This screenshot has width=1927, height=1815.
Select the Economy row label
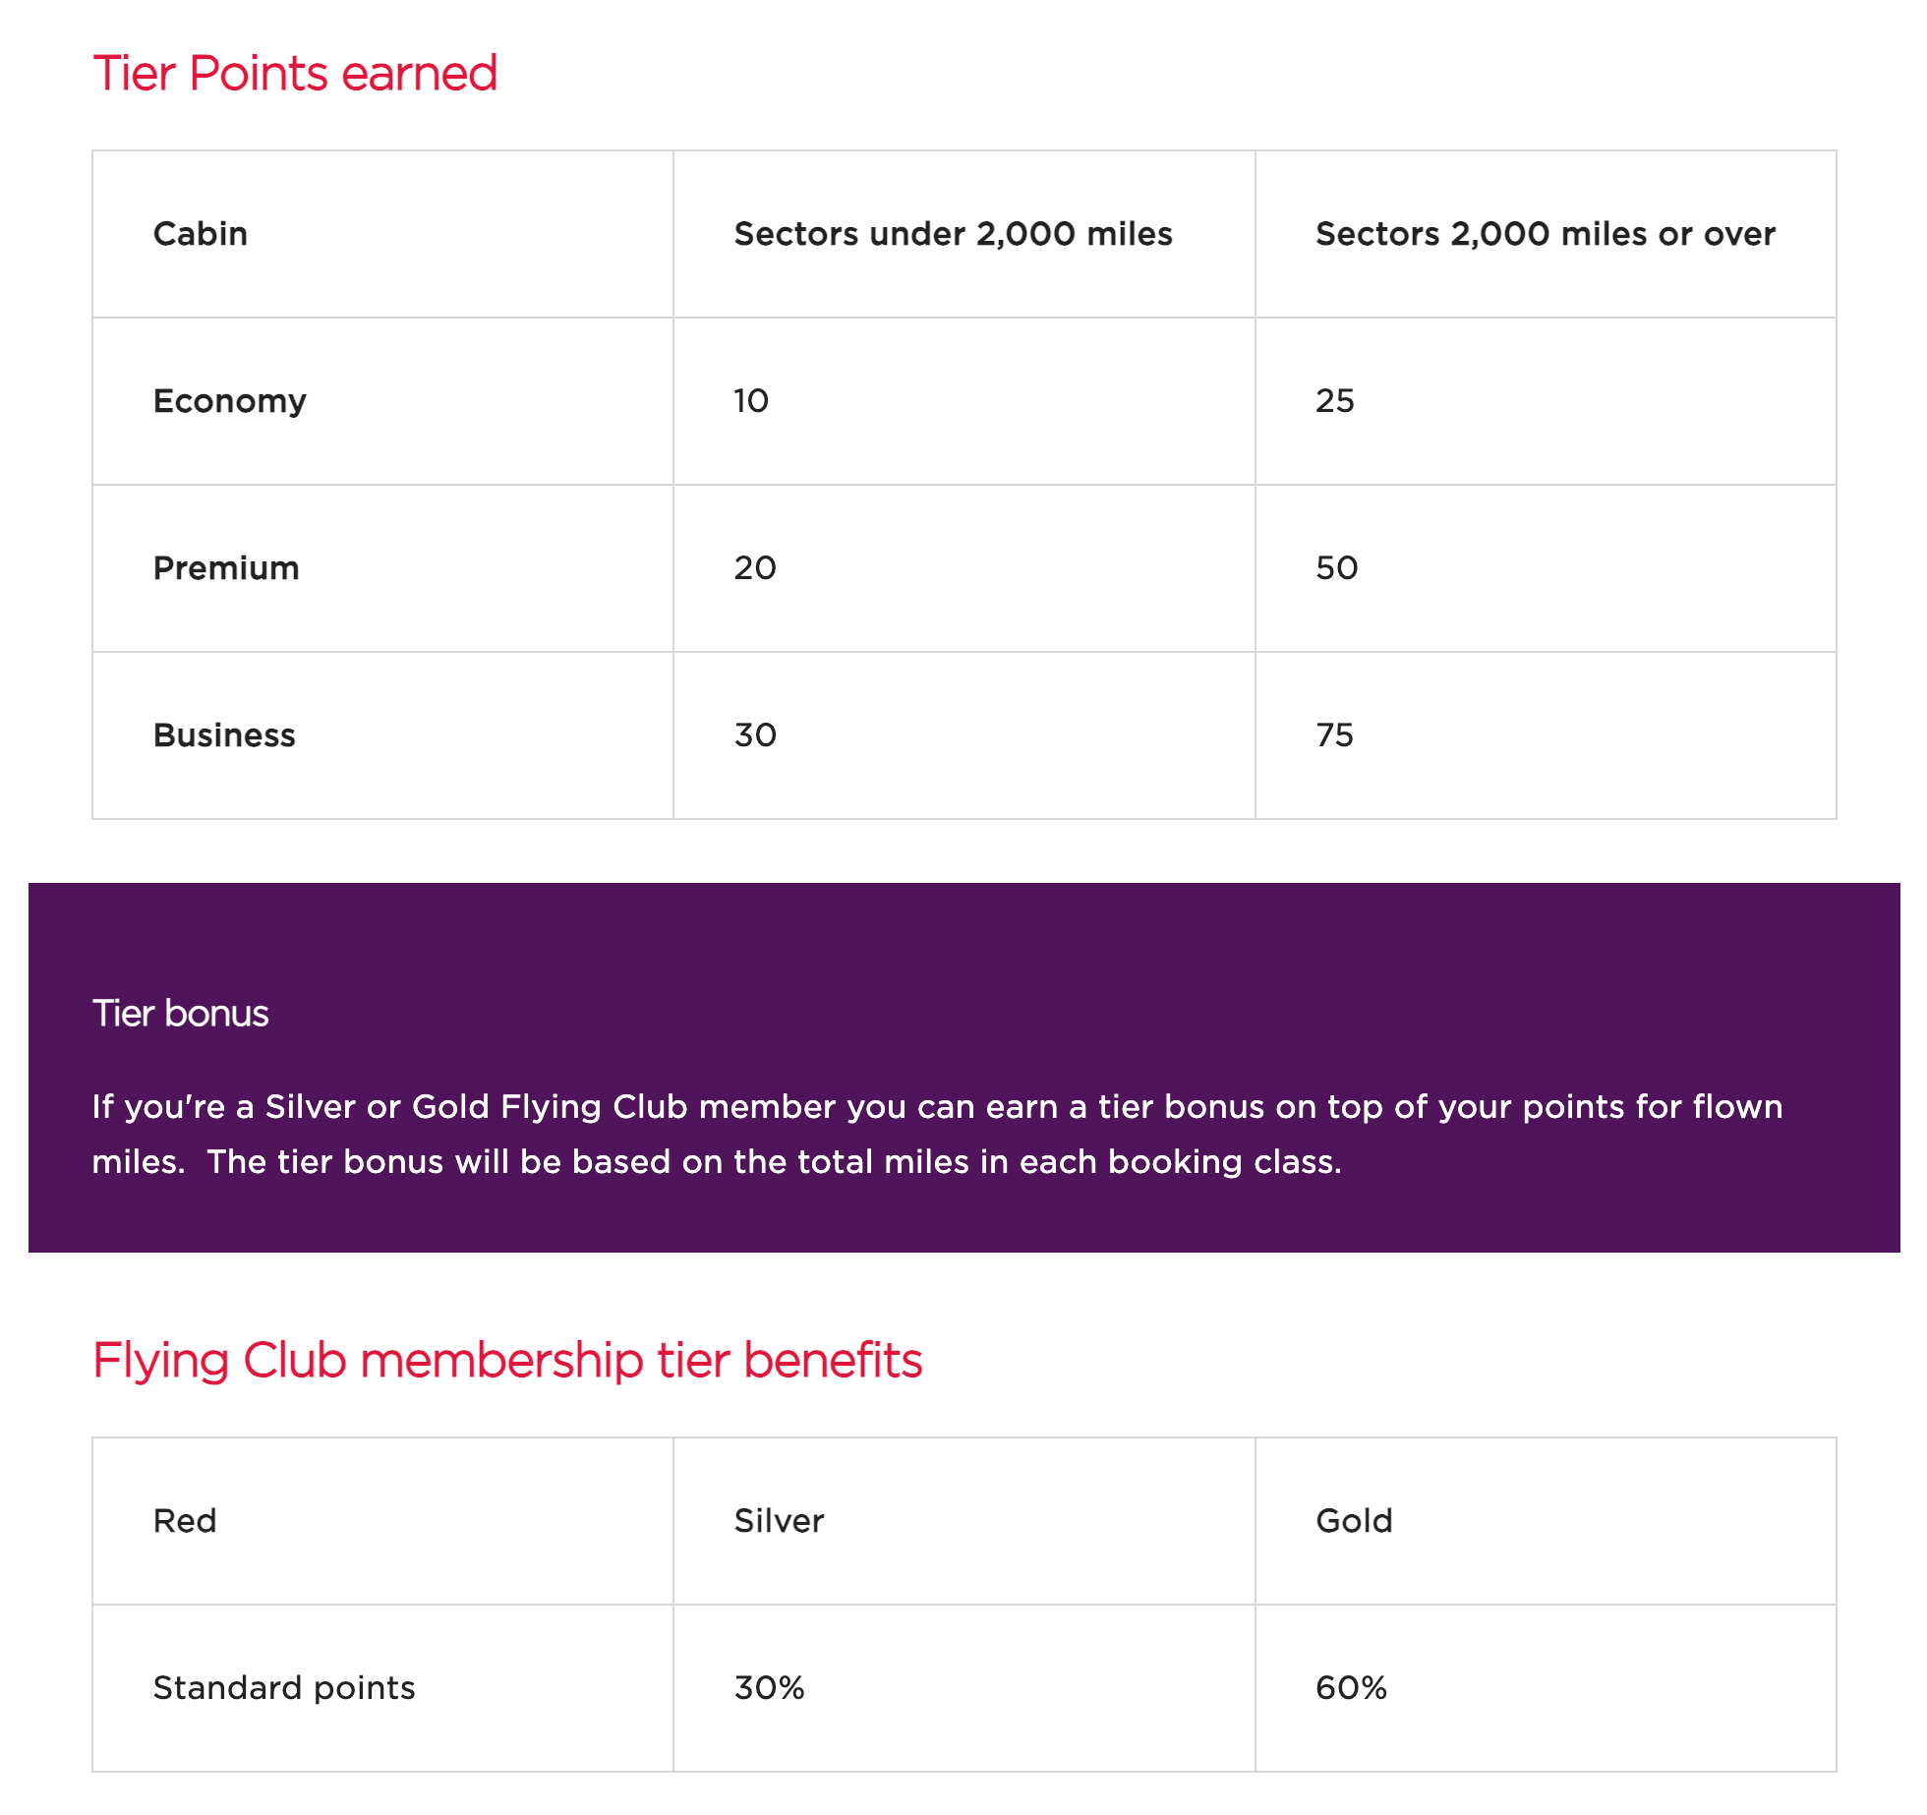click(230, 401)
